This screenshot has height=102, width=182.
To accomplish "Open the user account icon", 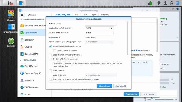I will 165,3.
